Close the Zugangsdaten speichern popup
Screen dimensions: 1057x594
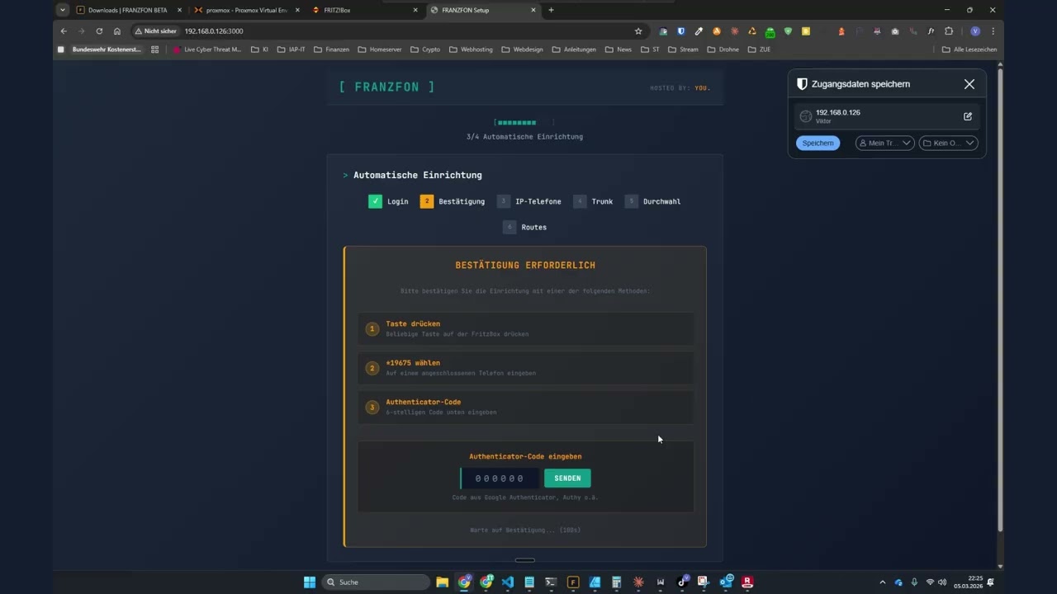click(x=969, y=84)
